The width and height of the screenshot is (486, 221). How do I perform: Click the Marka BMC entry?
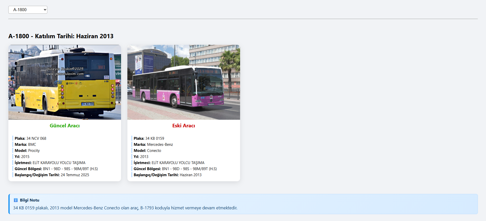click(x=25, y=145)
